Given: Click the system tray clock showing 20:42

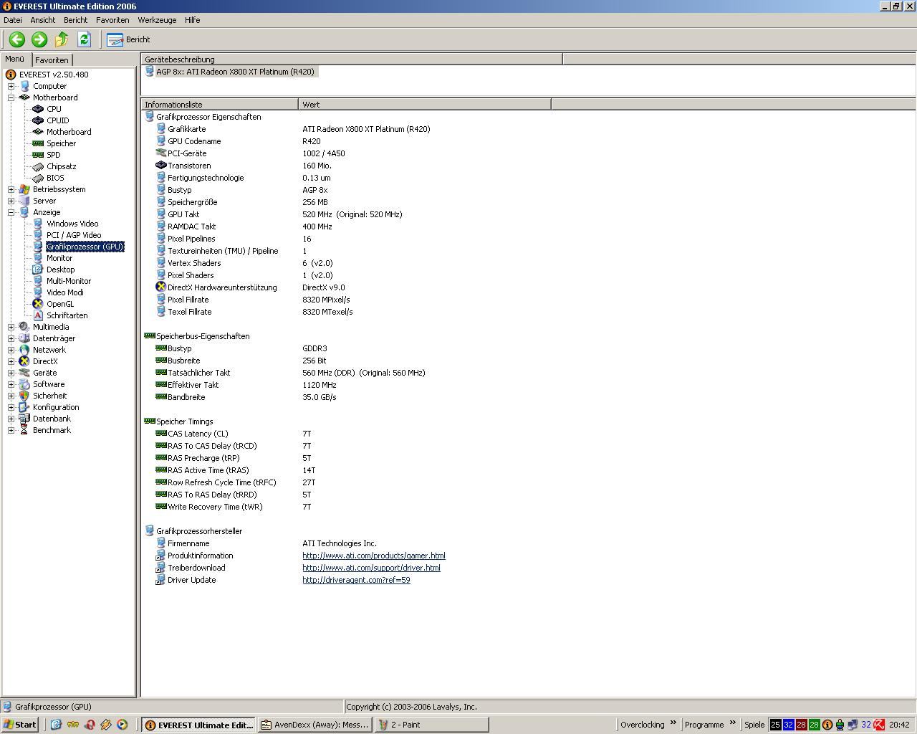Looking at the screenshot, I should pos(899,725).
